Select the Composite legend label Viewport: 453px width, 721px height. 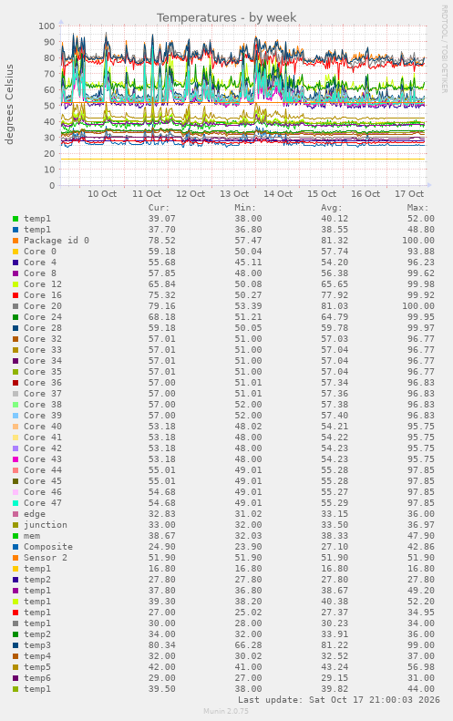click(x=48, y=547)
